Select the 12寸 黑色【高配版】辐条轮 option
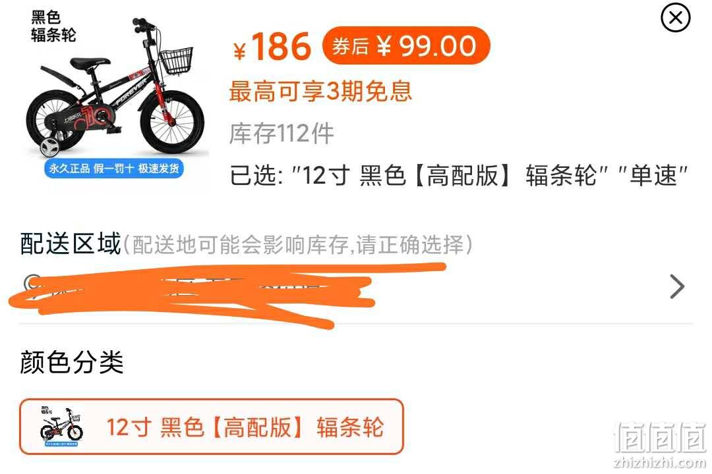The height and width of the screenshot is (474, 712). tap(212, 427)
